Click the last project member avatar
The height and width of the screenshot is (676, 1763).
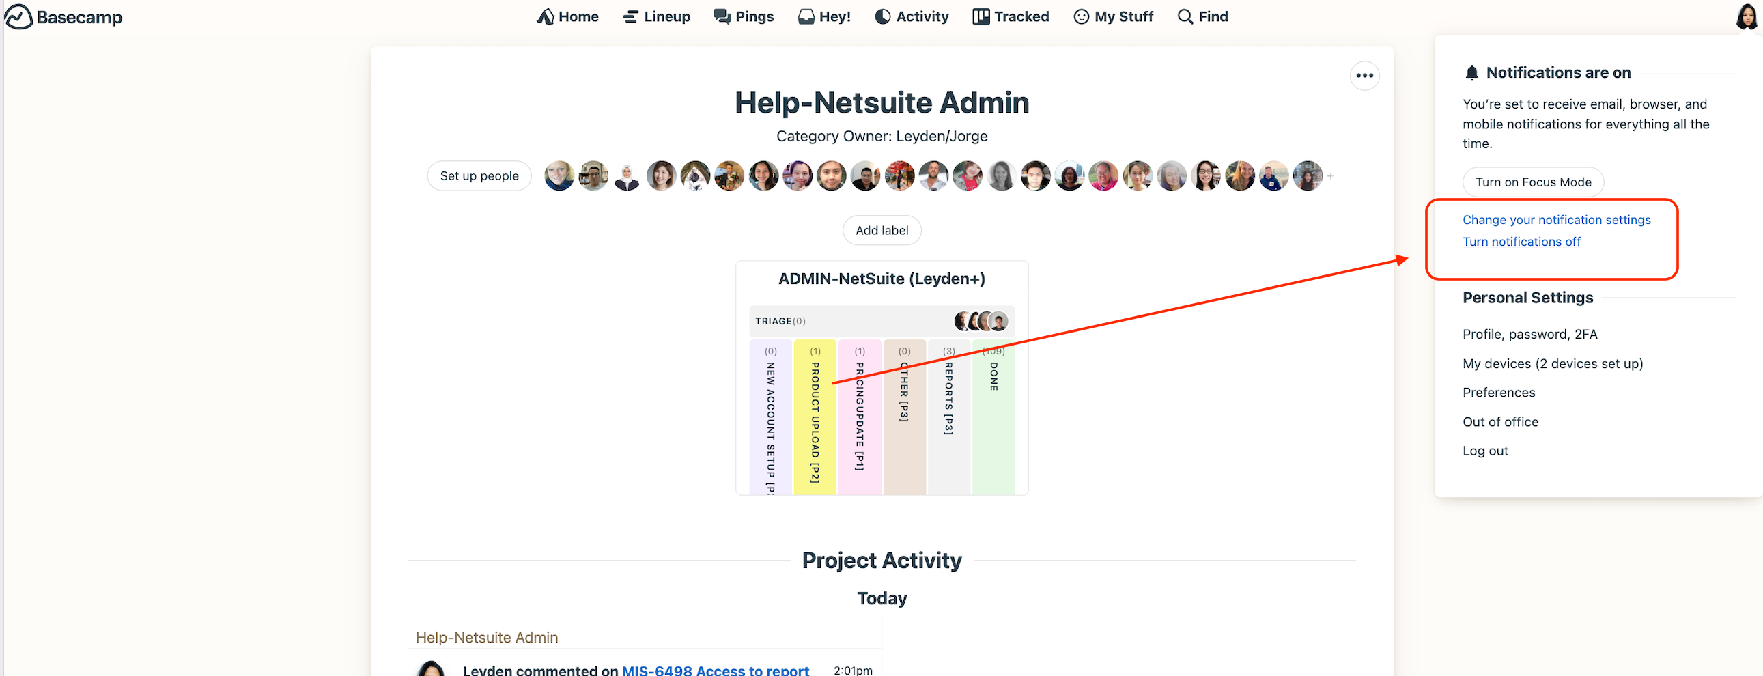coord(1307,176)
